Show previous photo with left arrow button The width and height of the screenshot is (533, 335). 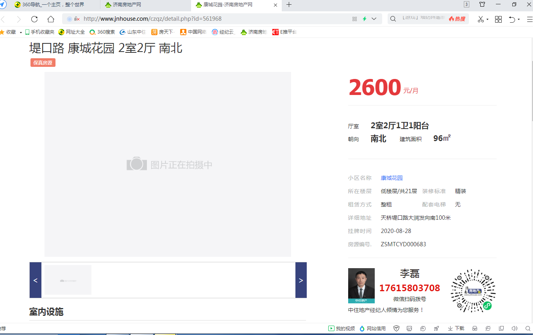[35, 280]
